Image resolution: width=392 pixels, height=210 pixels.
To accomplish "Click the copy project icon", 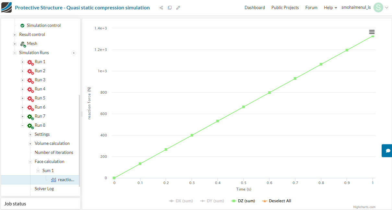I will tap(170, 8).
